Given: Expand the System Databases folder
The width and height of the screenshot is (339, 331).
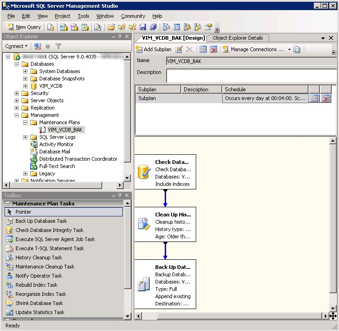Looking at the screenshot, I should pos(25,71).
